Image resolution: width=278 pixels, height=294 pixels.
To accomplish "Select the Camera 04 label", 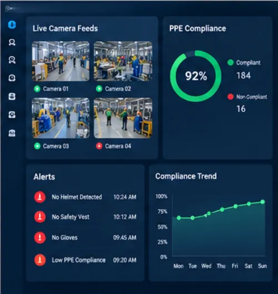I will (118, 146).
